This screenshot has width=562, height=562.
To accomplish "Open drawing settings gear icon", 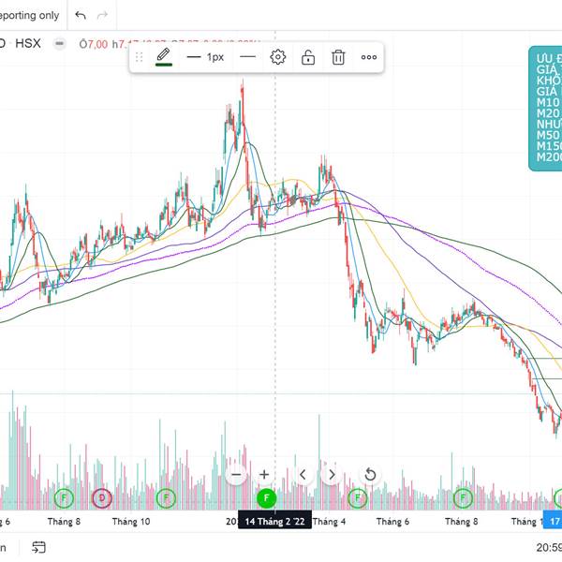I will (278, 57).
